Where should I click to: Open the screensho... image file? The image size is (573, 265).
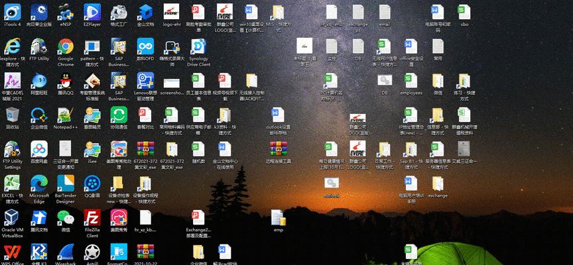point(172,83)
